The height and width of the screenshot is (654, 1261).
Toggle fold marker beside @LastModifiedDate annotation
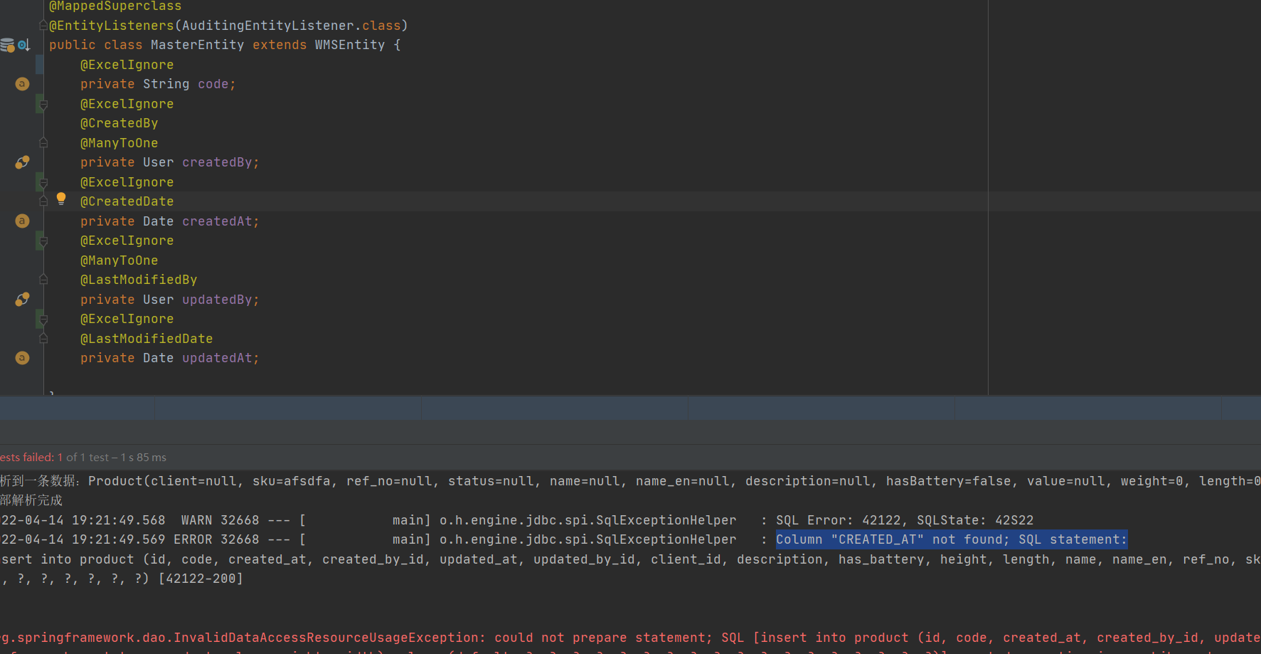pyautogui.click(x=43, y=339)
